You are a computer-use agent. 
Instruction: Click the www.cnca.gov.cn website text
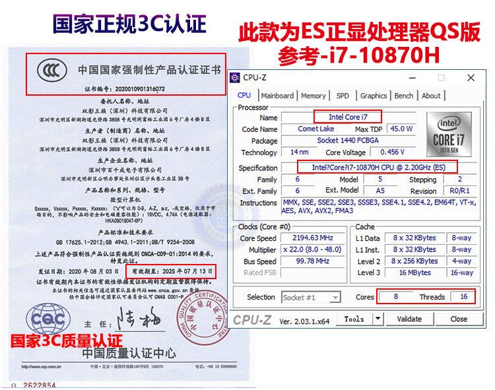tap(168, 290)
